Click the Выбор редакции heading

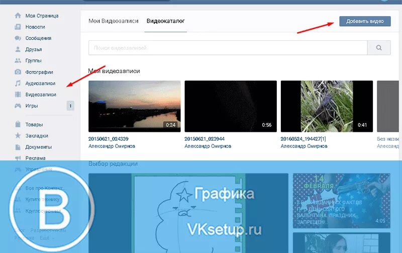pyautogui.click(x=113, y=163)
